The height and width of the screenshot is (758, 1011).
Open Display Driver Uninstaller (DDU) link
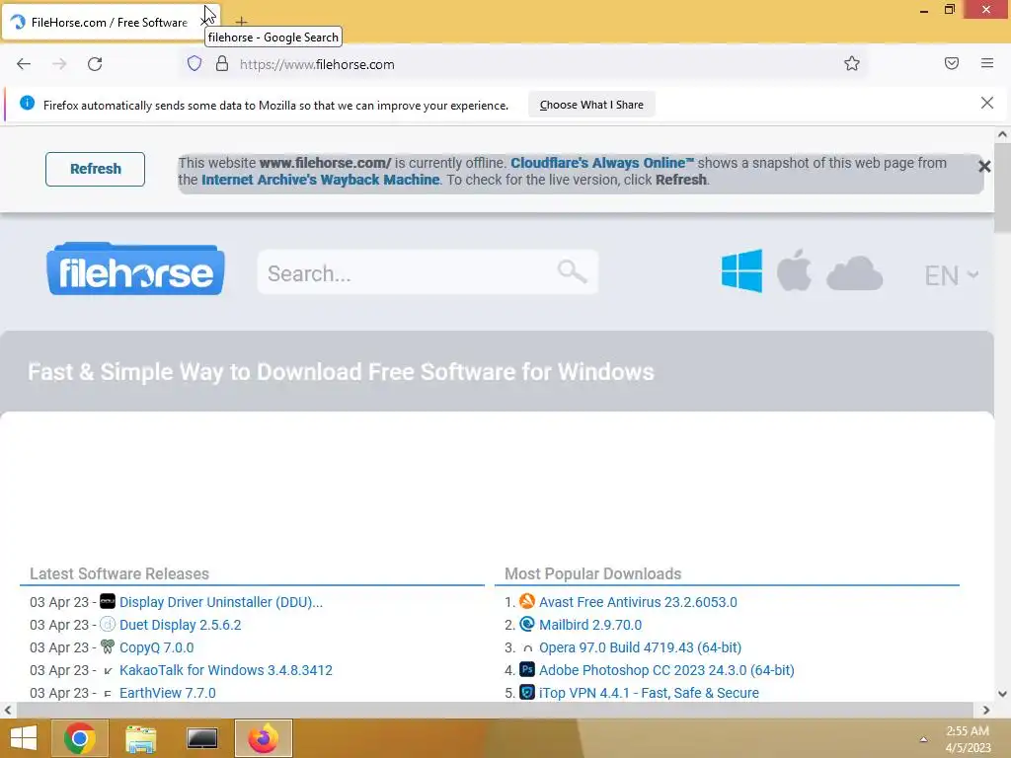(x=221, y=602)
